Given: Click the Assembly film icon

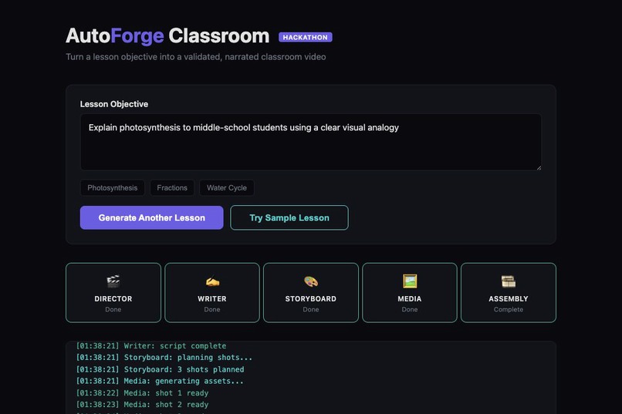Looking at the screenshot, I should 508,281.
